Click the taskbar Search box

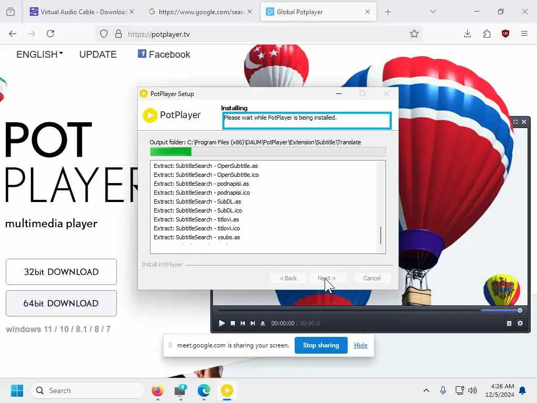[x=88, y=390]
